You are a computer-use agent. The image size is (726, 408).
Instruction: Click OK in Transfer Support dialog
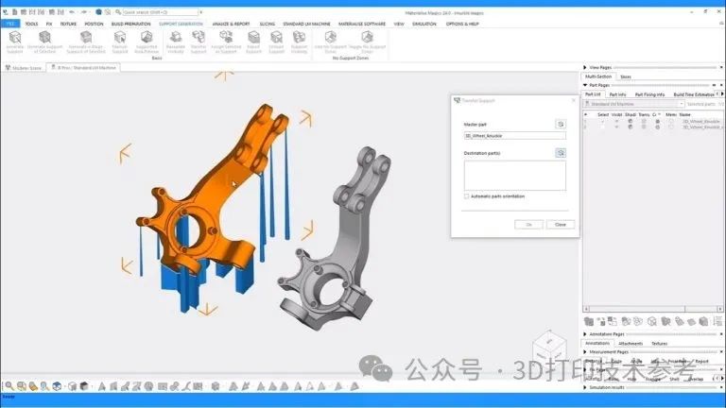point(528,225)
